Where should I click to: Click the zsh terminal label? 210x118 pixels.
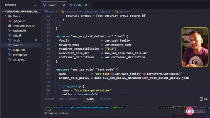click(206, 99)
